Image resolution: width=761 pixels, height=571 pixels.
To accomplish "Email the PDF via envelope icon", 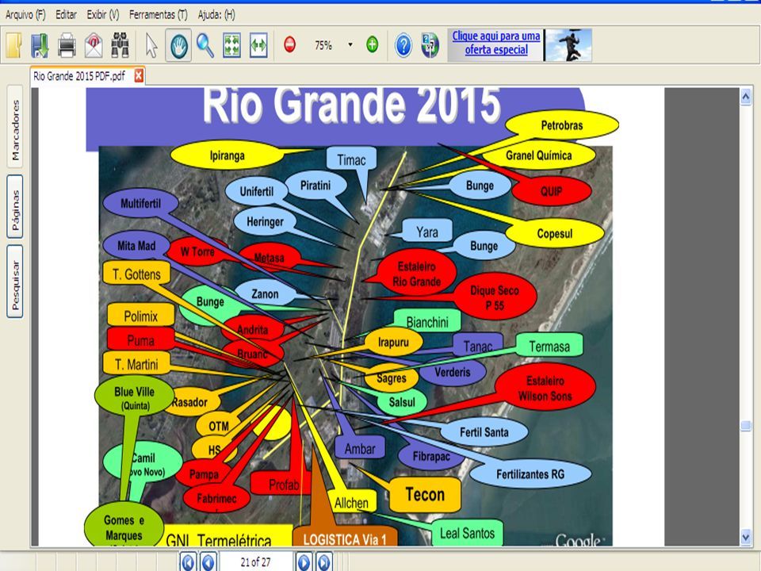I will tap(94, 45).
